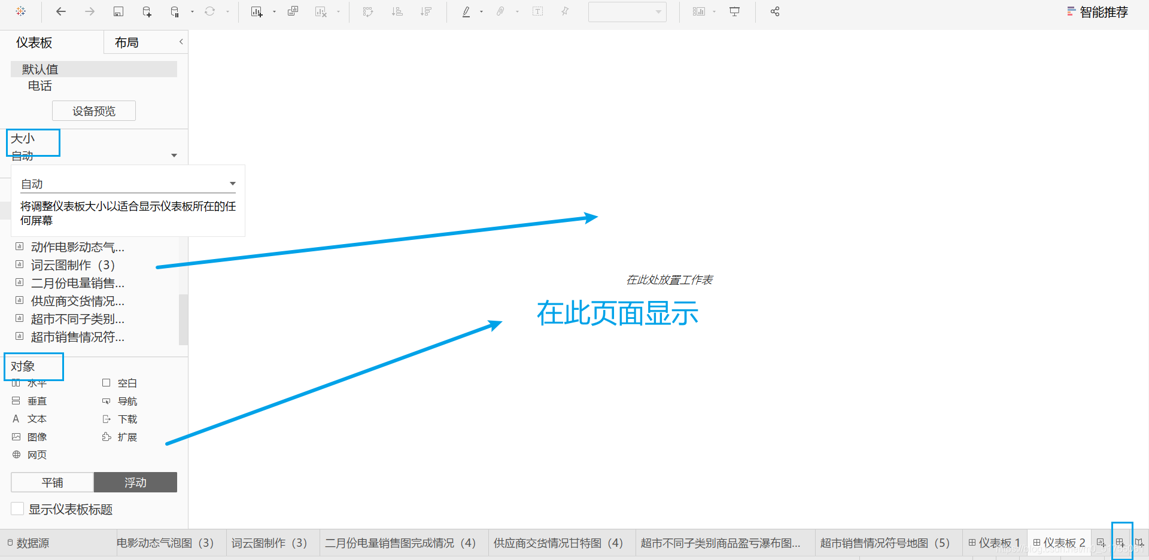The image size is (1149, 560).
Task: Switch to the 布局 pane tab
Action: [x=127, y=42]
